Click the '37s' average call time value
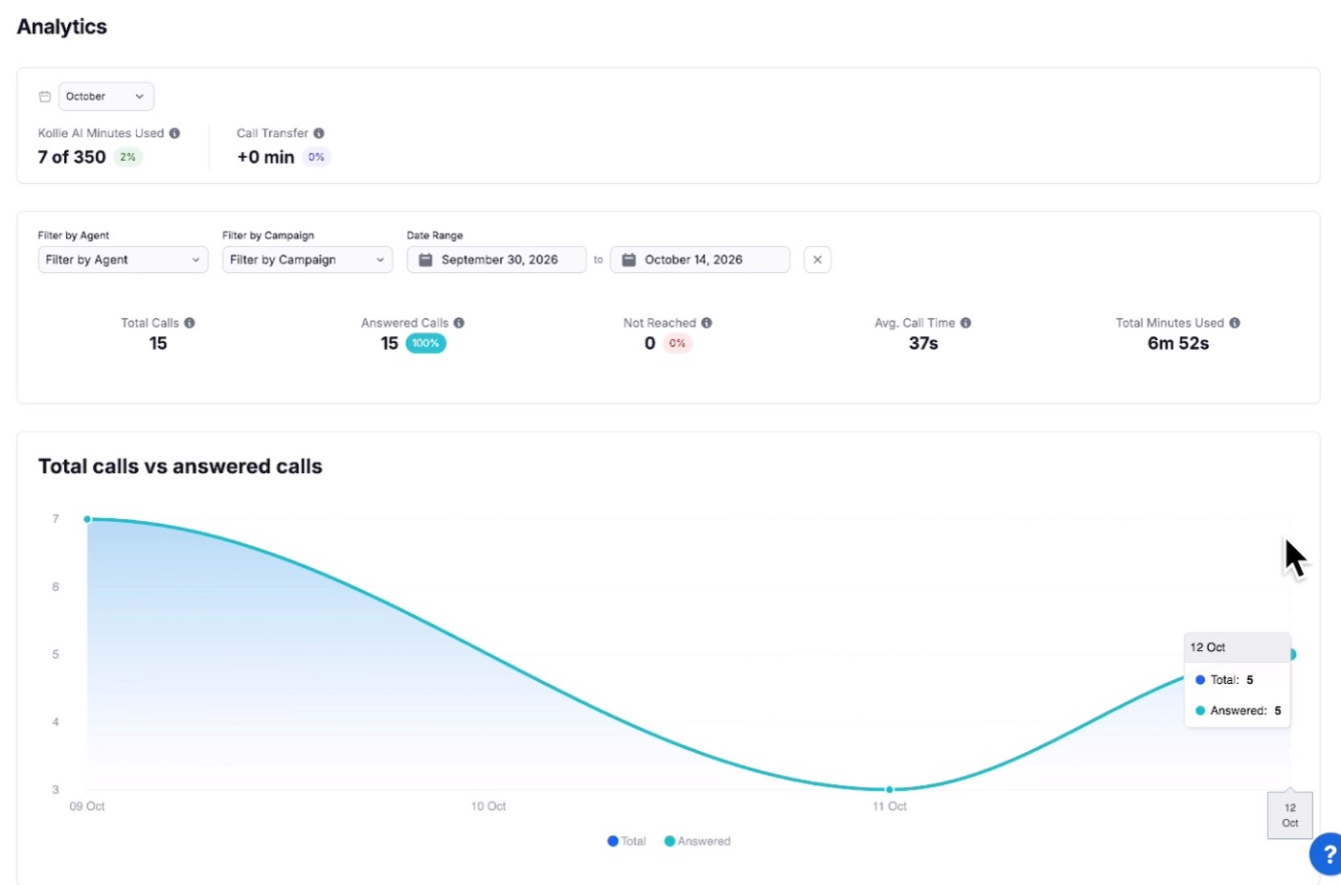The image size is (1341, 885). tap(923, 343)
